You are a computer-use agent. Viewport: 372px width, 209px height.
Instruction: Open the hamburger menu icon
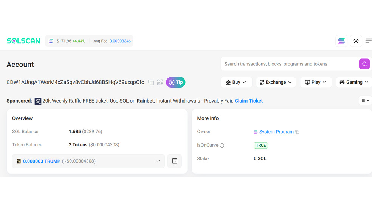point(369,41)
